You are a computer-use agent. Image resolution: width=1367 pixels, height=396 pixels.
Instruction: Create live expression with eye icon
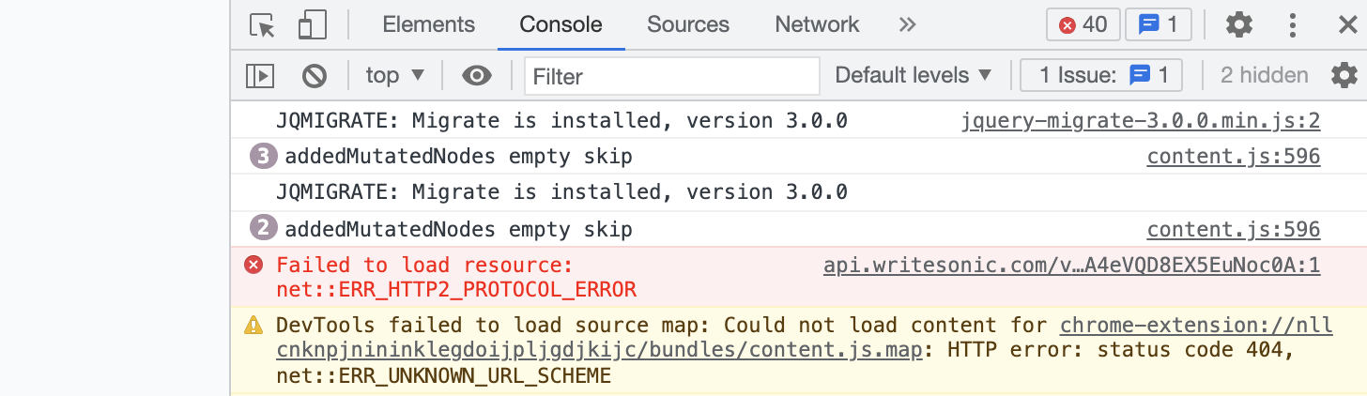(x=477, y=75)
